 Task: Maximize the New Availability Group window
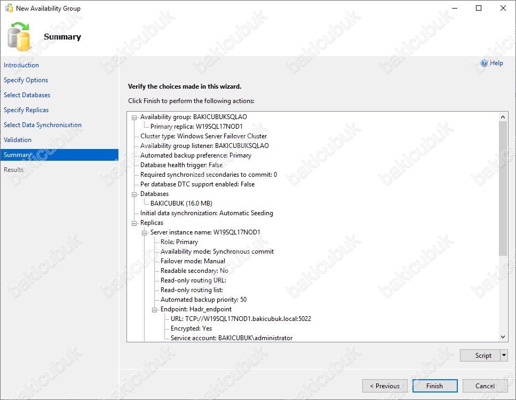pyautogui.click(x=479, y=8)
